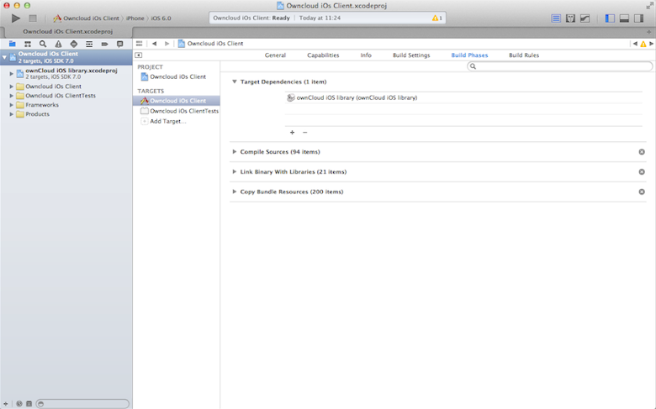This screenshot has height=409, width=656.
Task: Expand Link Binary With Libraries section
Action: (x=235, y=172)
